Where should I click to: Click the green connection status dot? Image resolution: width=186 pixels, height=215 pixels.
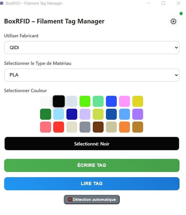click(x=181, y=13)
